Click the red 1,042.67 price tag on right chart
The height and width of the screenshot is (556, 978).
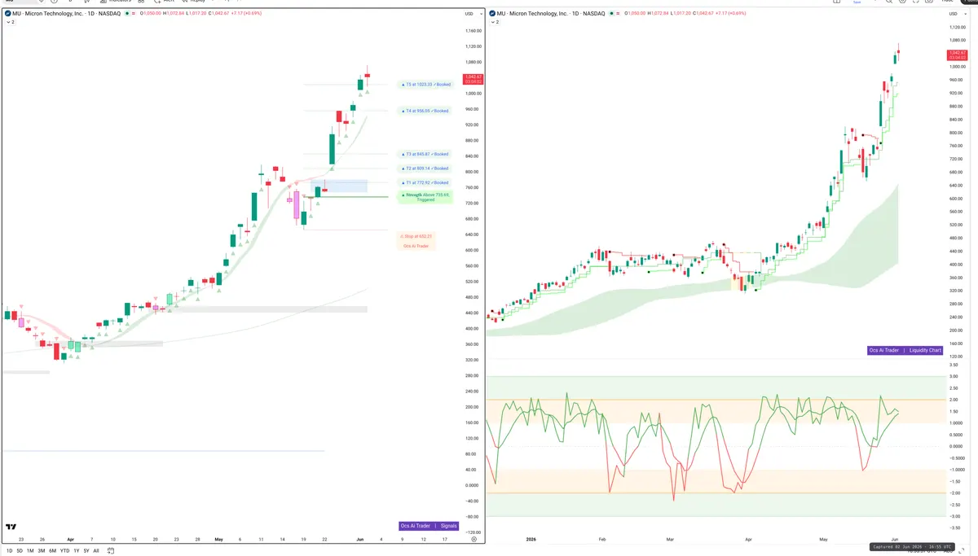957,55
